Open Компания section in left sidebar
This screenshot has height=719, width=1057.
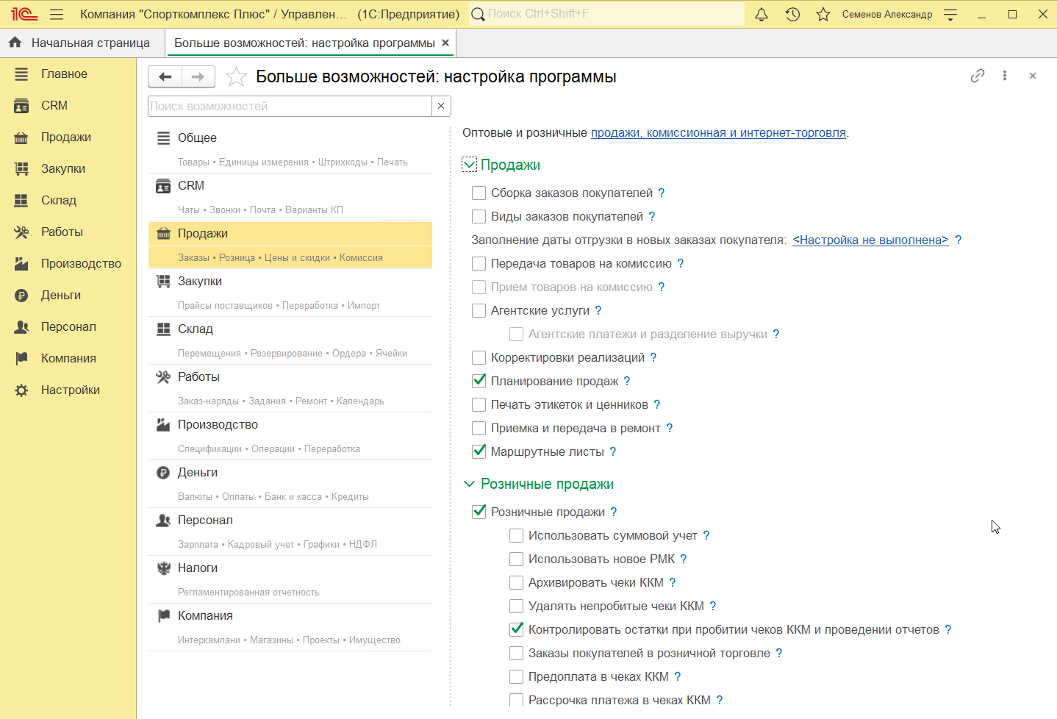click(68, 358)
